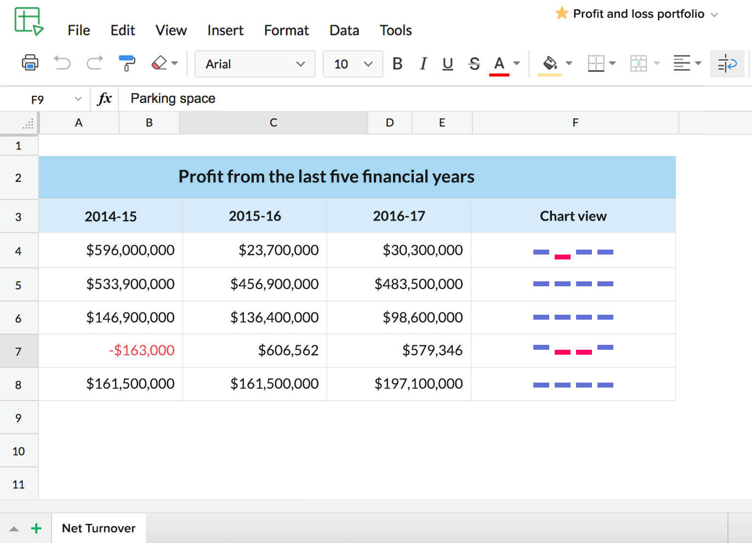Click the Undo icon
752x543 pixels.
tap(62, 63)
